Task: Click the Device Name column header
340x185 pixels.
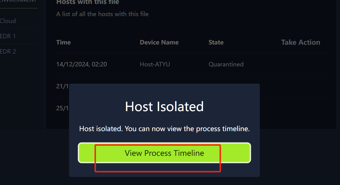Action: pos(159,42)
